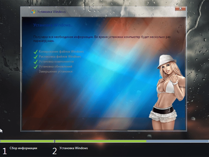The height and width of the screenshot is (157, 209).
Task: Select the 'Установка компонентов' step text
Action: [x=56, y=61]
